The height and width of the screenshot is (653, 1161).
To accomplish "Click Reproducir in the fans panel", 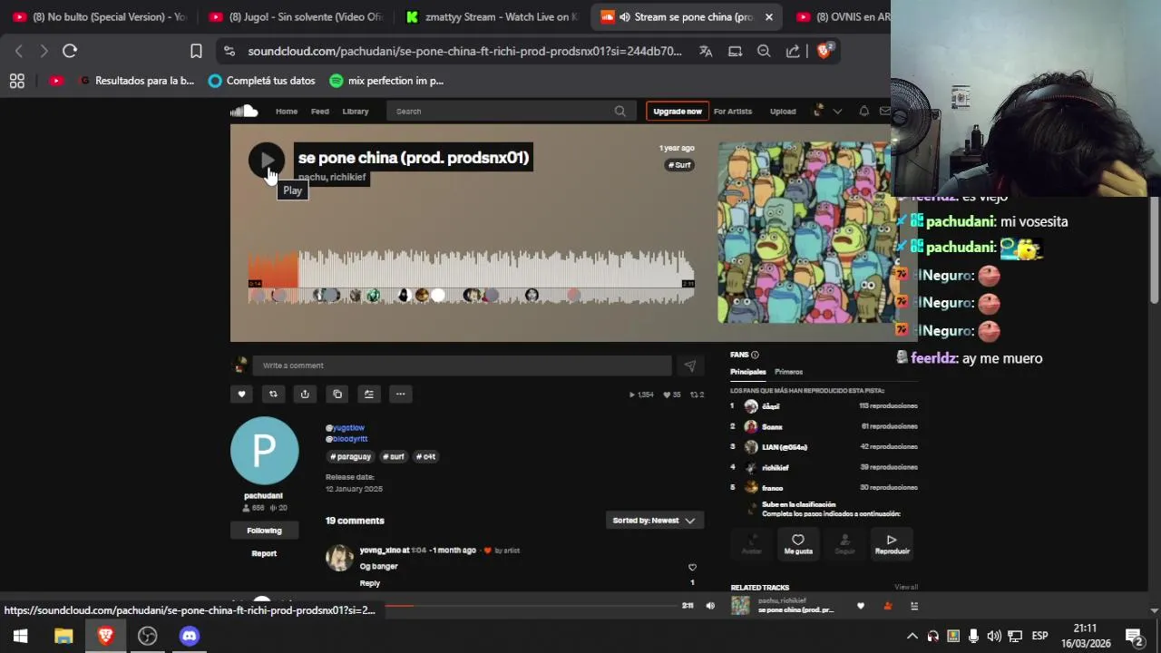I will pyautogui.click(x=892, y=544).
